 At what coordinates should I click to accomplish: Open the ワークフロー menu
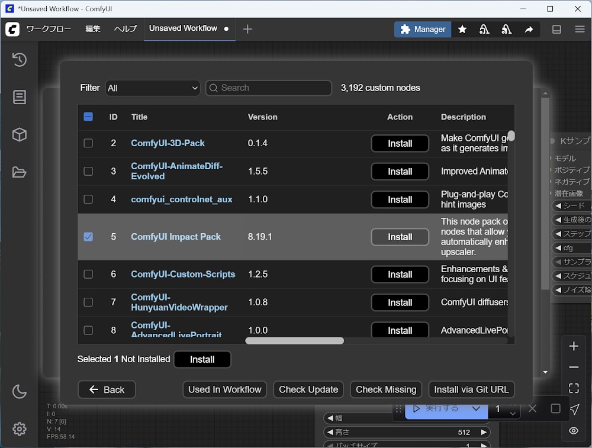coord(49,28)
